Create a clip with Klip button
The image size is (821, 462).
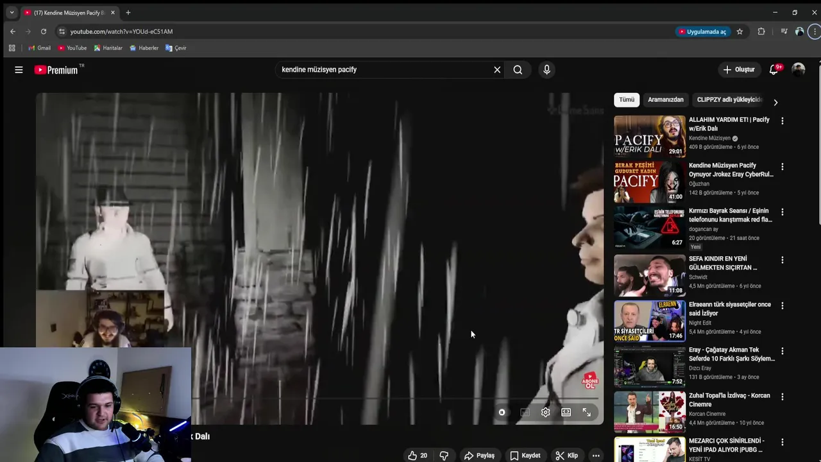567,456
